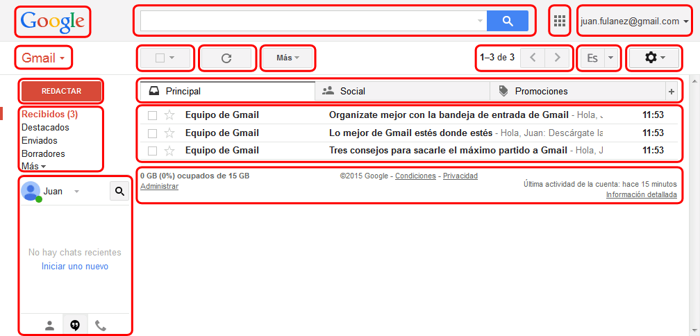Go to the newer messages arrow
This screenshot has width=700, height=336.
tap(533, 58)
